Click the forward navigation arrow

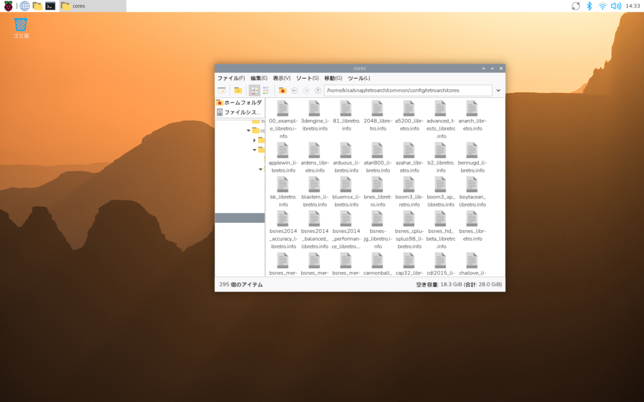pyautogui.click(x=306, y=90)
